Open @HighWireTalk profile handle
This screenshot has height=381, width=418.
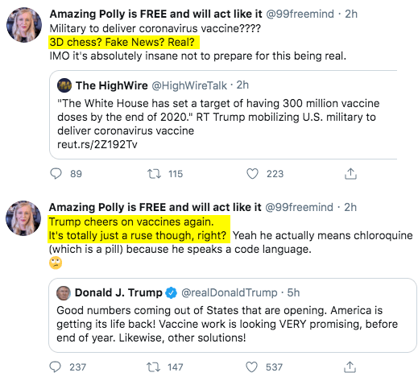189,85
